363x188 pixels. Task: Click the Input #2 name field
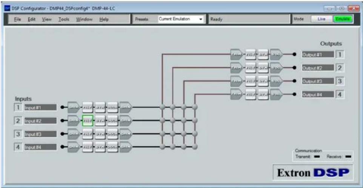tap(40, 121)
